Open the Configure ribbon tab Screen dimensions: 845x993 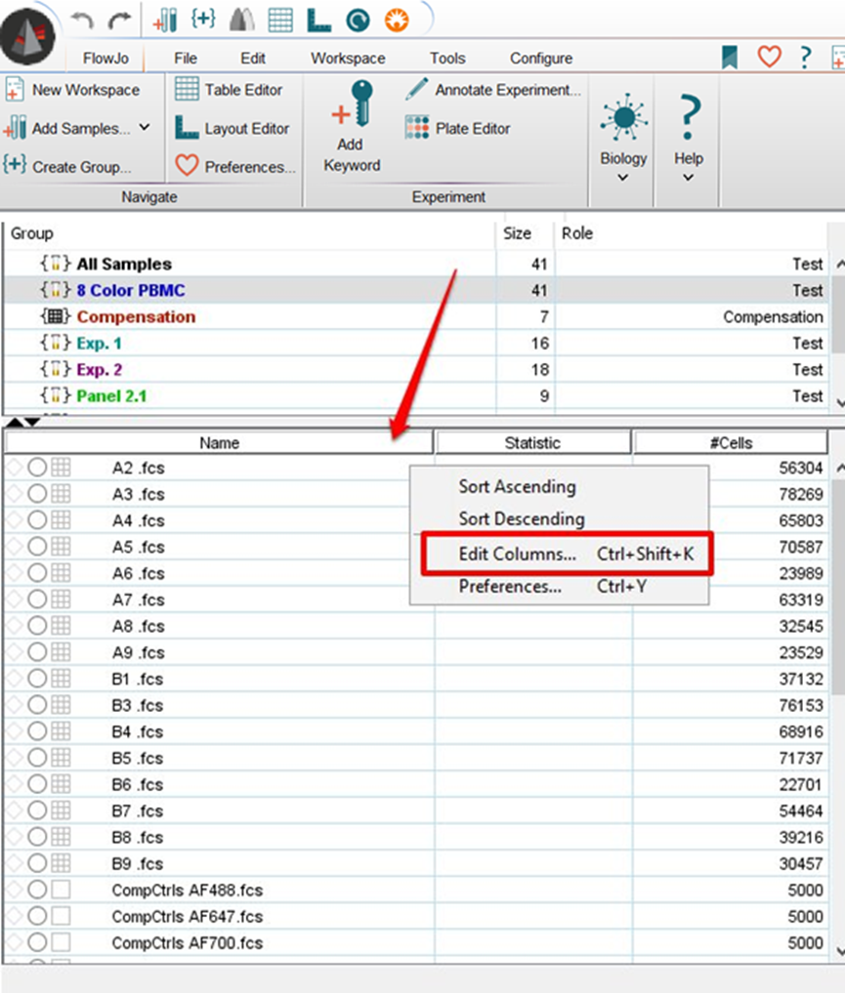point(541,59)
